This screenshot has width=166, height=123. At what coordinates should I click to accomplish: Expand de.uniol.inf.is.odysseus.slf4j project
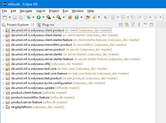(x=3, y=64)
